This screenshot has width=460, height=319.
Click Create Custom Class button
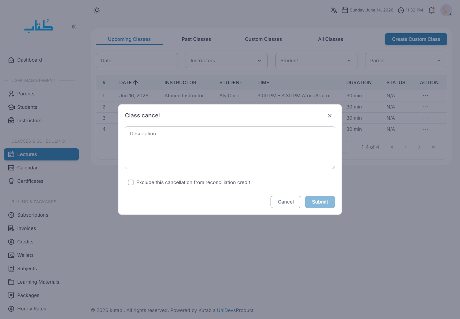[x=416, y=39]
